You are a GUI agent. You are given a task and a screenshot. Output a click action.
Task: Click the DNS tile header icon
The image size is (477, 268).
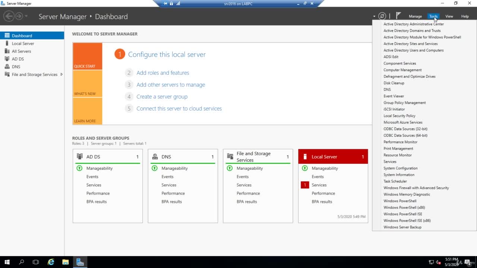(155, 157)
